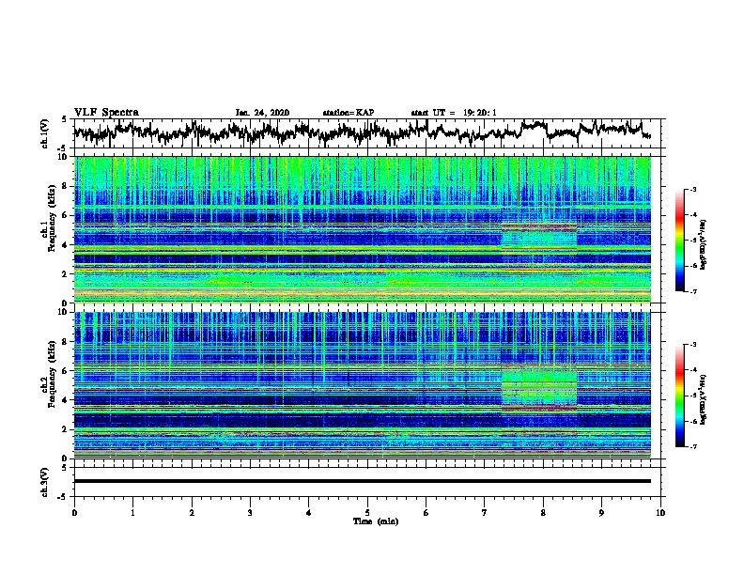The image size is (744, 575).
Task: Click the "station=KAP" header text
Action: (x=349, y=113)
